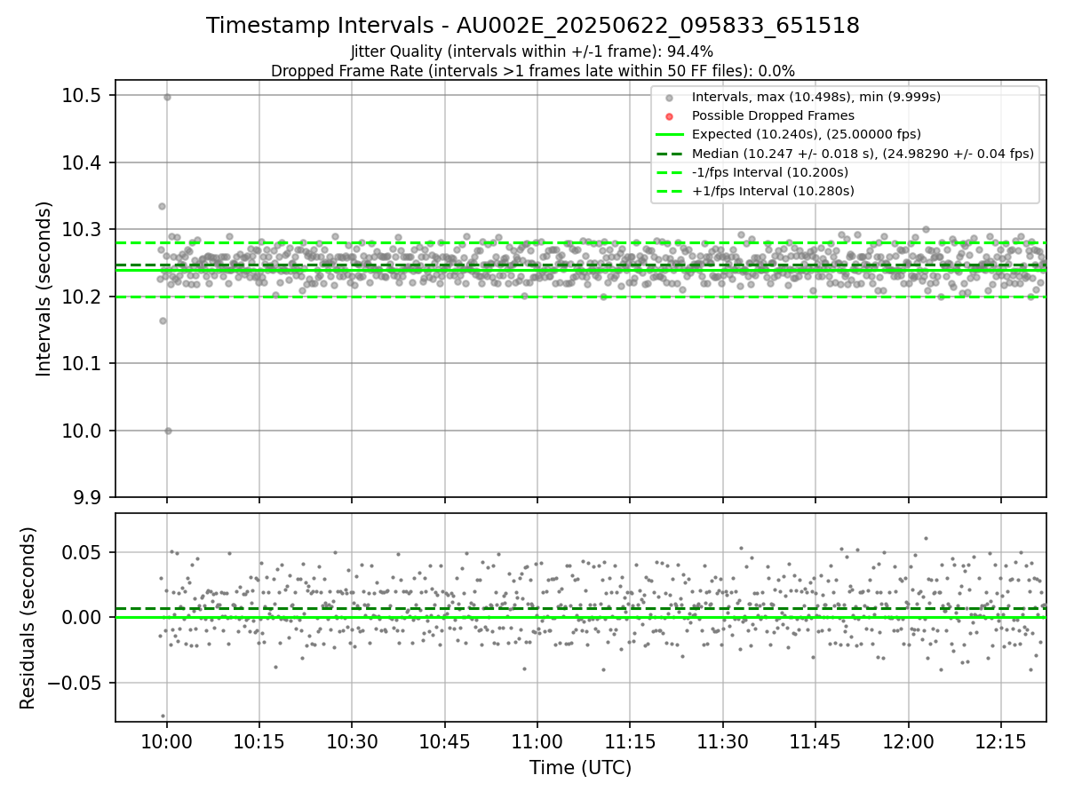Click the dark green dashed Median line sample in legend
1066x799 pixels.
point(670,154)
